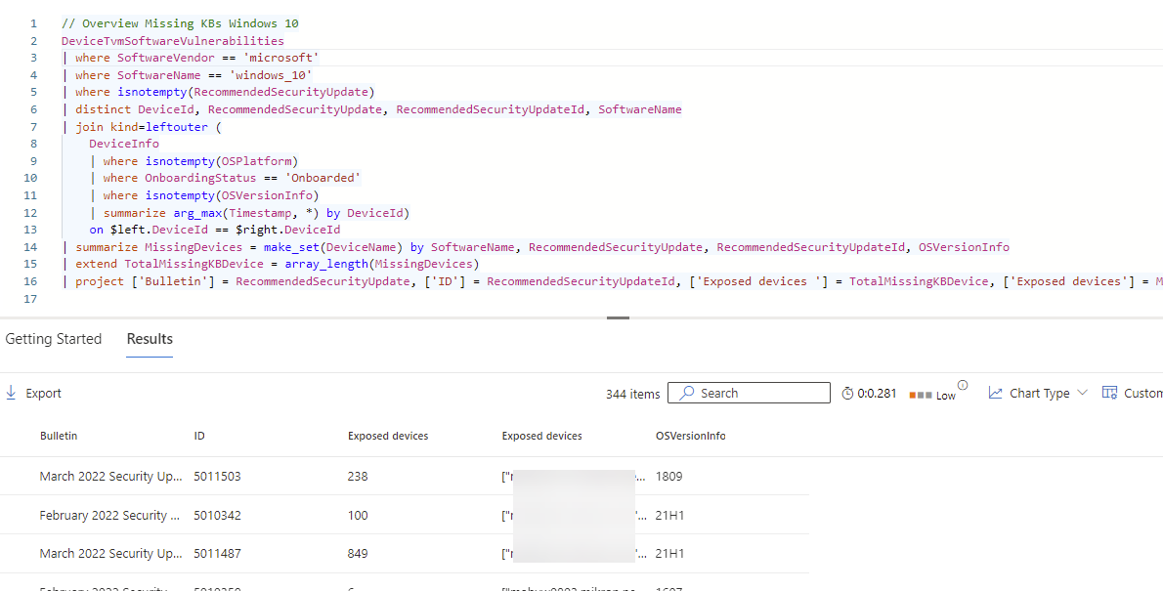This screenshot has height=591, width=1163.
Task: Click the 0:0.281 execution time
Action: tap(876, 394)
